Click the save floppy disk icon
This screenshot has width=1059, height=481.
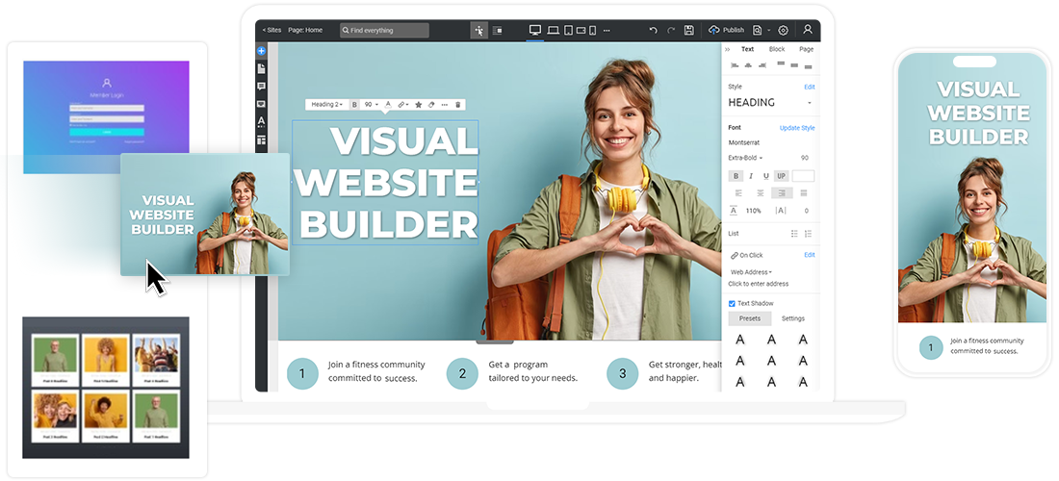click(x=688, y=30)
